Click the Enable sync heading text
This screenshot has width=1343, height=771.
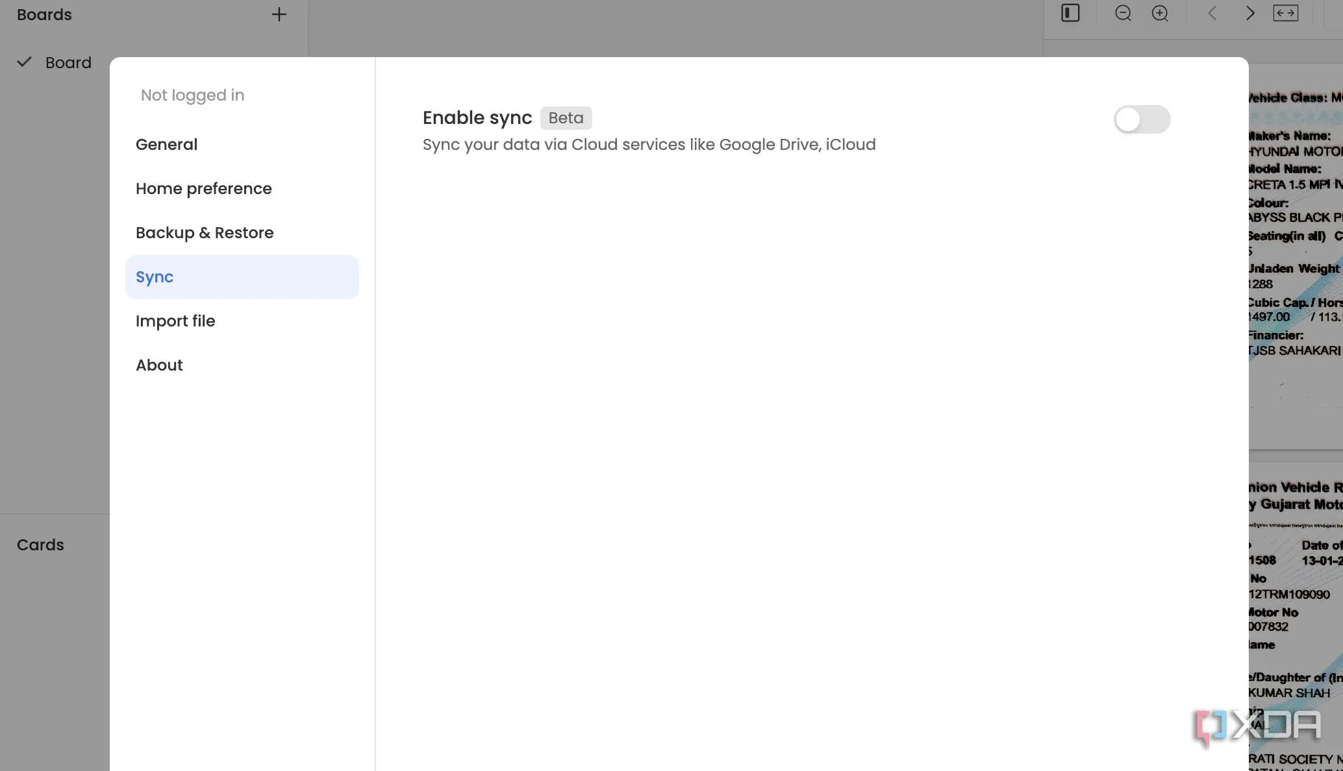[x=477, y=118]
